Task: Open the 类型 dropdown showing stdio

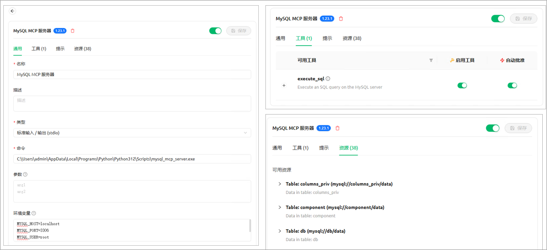Action: (x=132, y=133)
